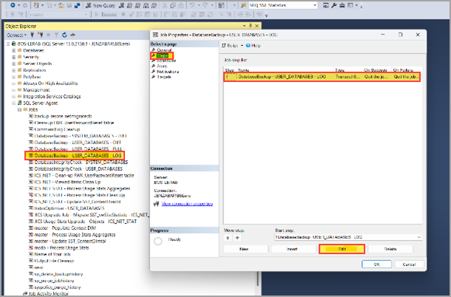The height and width of the screenshot is (297, 451).
Task: Click the Refresh icon in Object Explorer toolbar
Action: (x=64, y=35)
